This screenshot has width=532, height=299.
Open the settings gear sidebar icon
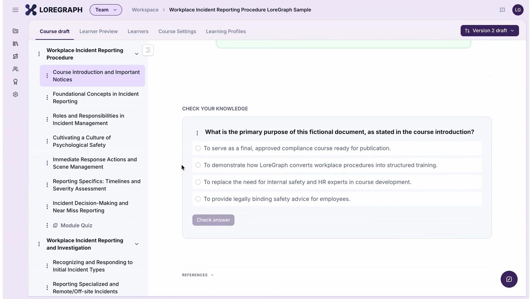point(16,94)
